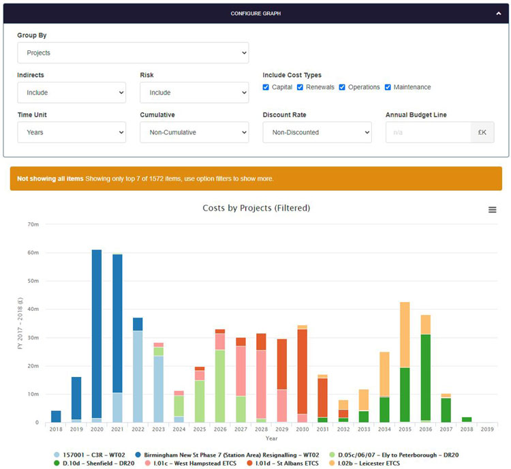
Task: Click the pink segment of 2028 bar
Action: coord(261,384)
